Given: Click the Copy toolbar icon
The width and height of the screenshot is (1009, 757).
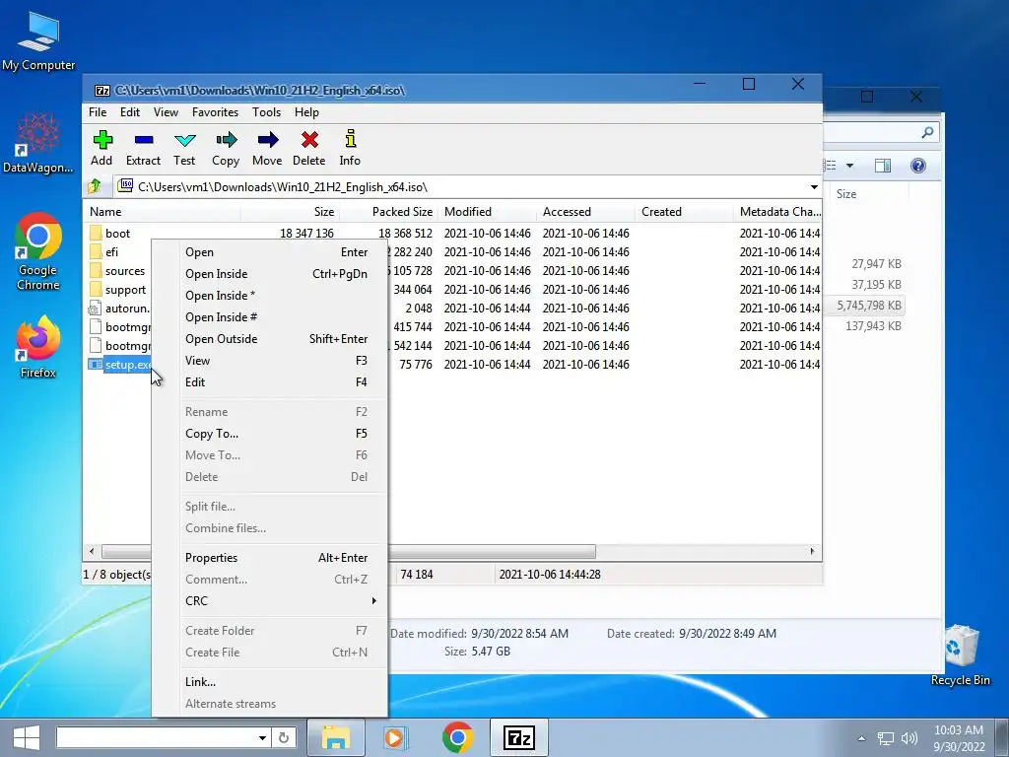Looking at the screenshot, I should 226,140.
